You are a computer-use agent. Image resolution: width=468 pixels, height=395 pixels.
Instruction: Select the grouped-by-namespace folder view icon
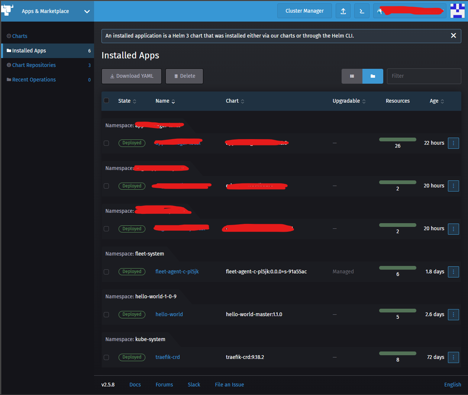372,76
